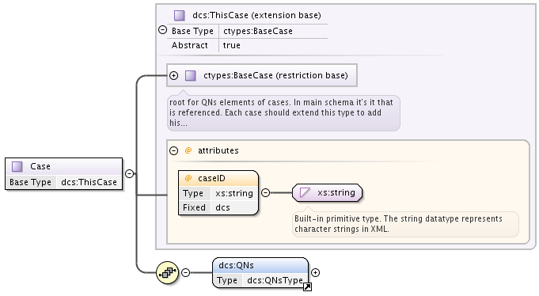This screenshot has height=296, width=539.
Task: Click the @ icon in caseID header
Action: pyautogui.click(x=188, y=178)
